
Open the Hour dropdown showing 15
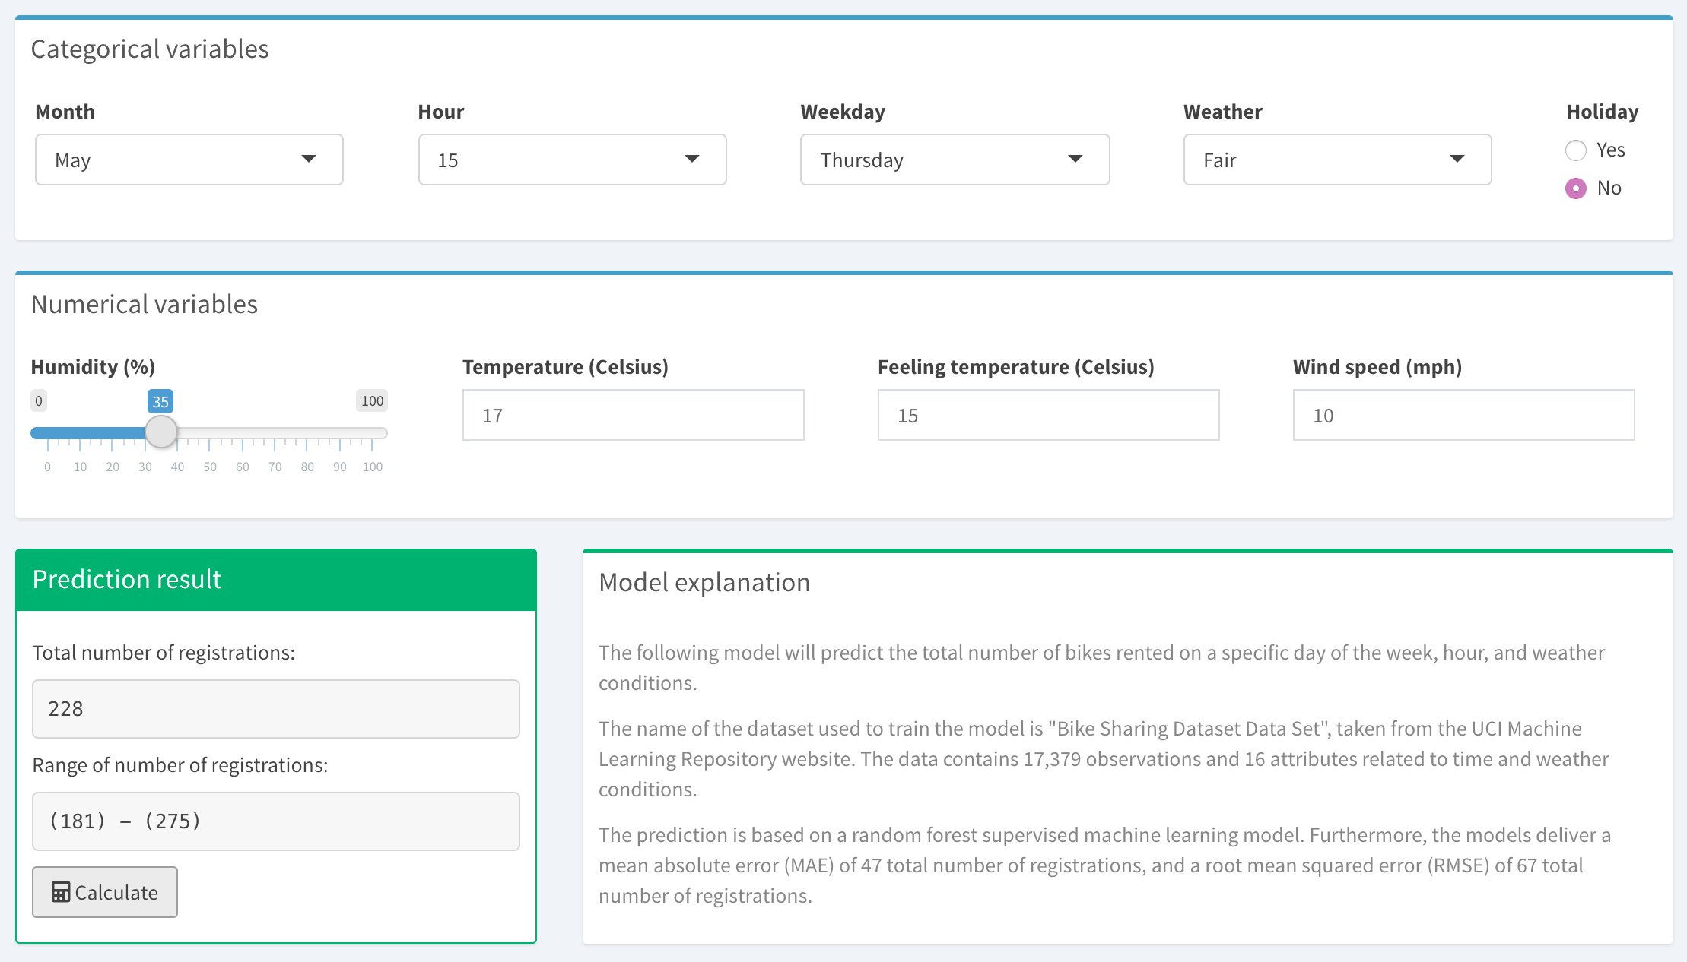tap(572, 160)
